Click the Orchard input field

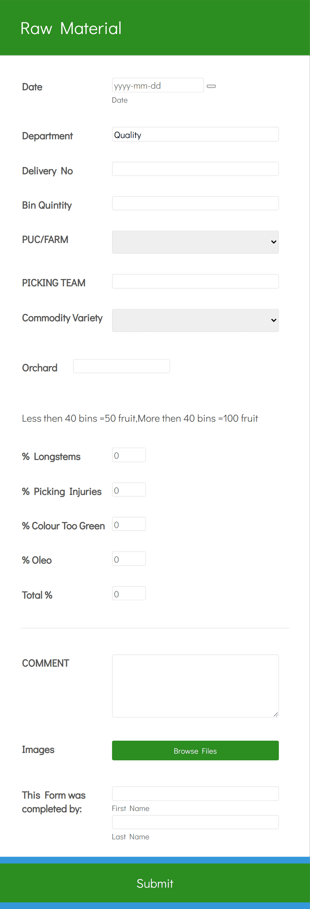pos(121,366)
